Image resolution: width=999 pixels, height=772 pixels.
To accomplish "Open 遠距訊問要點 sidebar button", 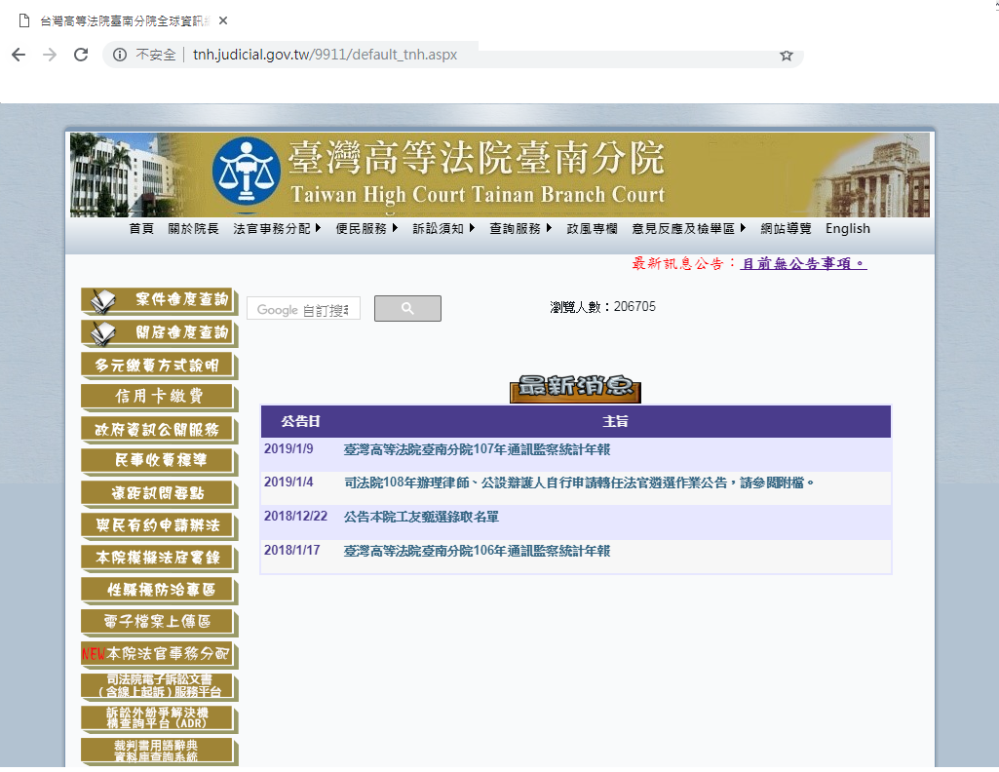I will (x=159, y=493).
